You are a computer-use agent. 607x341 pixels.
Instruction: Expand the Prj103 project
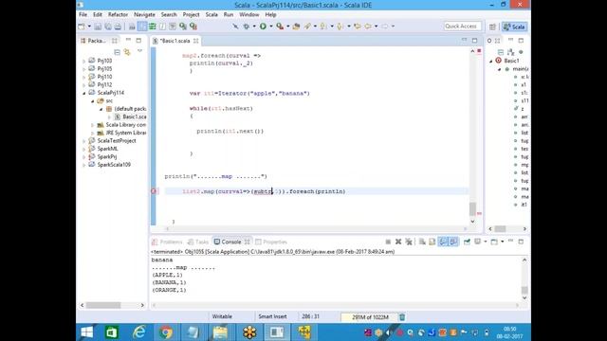pos(84,61)
